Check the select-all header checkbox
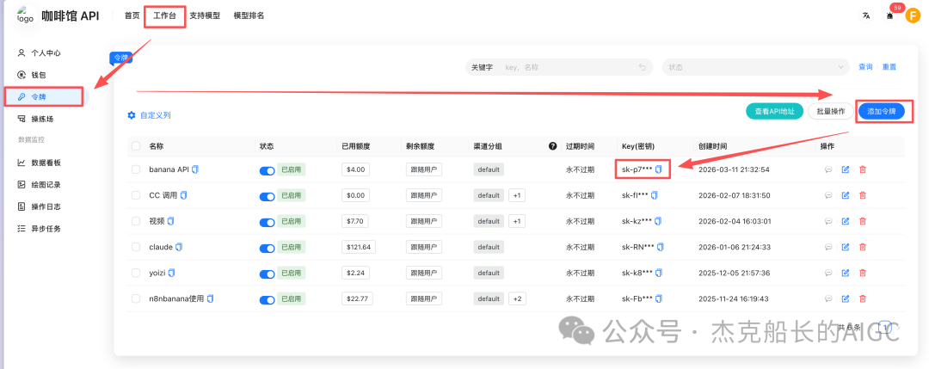This screenshot has width=929, height=369. click(136, 145)
